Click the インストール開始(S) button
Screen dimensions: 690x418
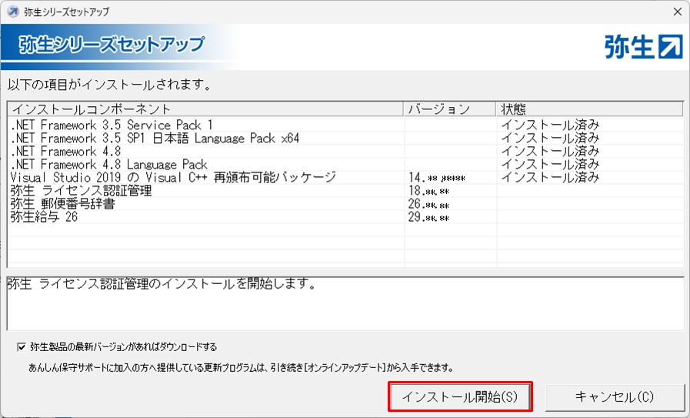click(459, 397)
